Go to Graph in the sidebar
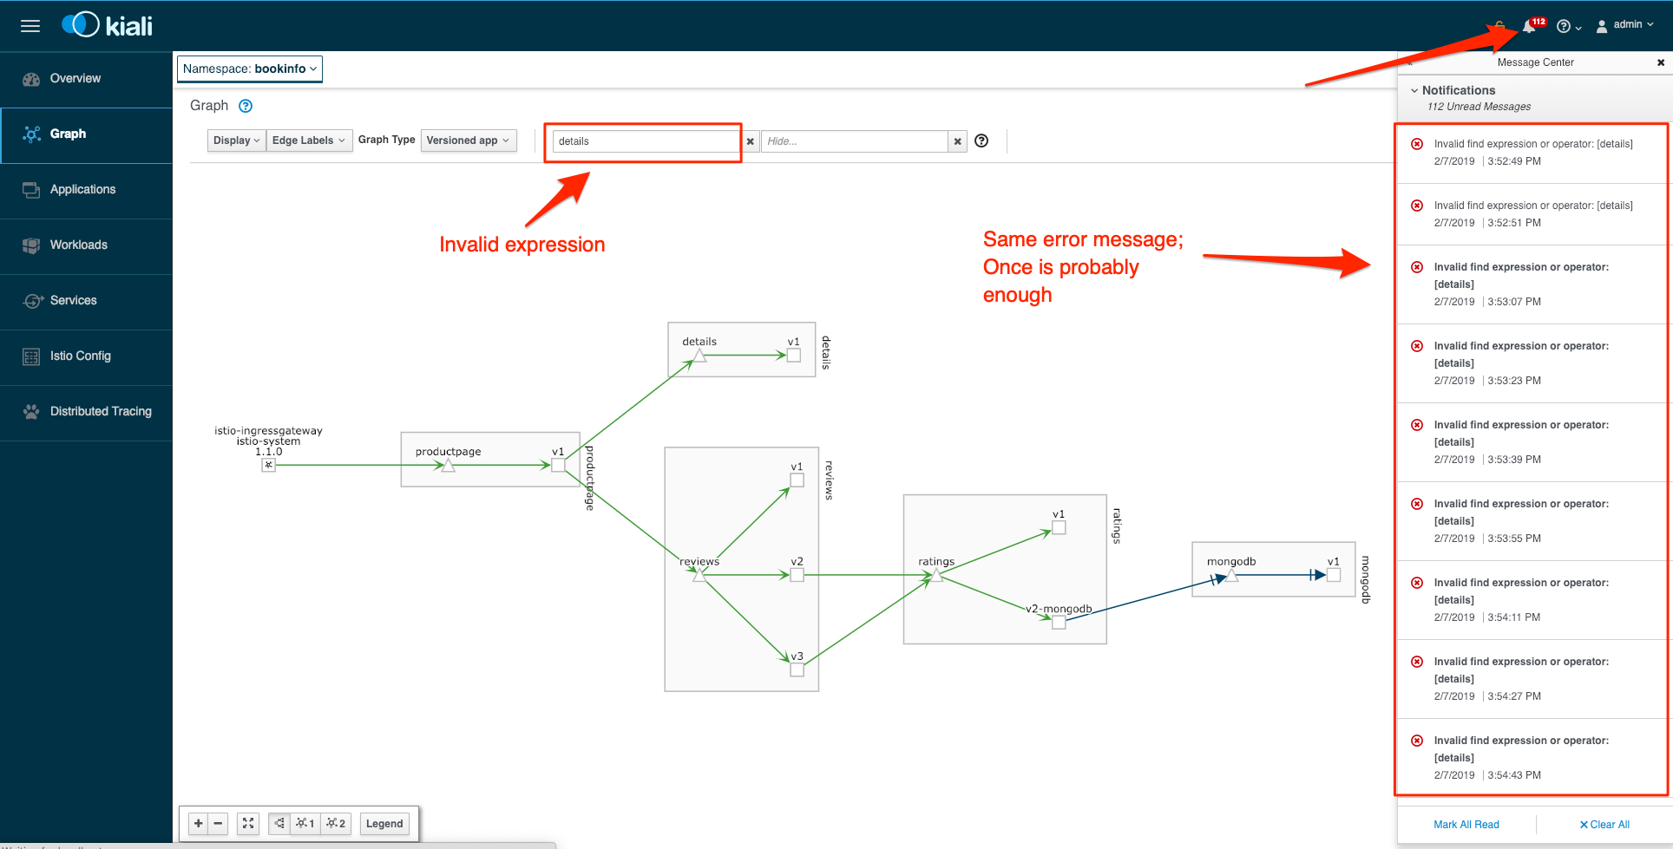The image size is (1673, 849). [86, 134]
